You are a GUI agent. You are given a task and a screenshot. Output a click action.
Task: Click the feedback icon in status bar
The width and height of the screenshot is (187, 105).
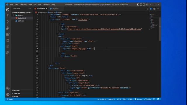154,99
